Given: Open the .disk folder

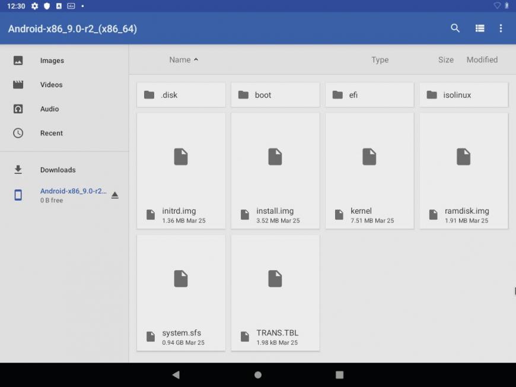Looking at the screenshot, I should coord(181,95).
